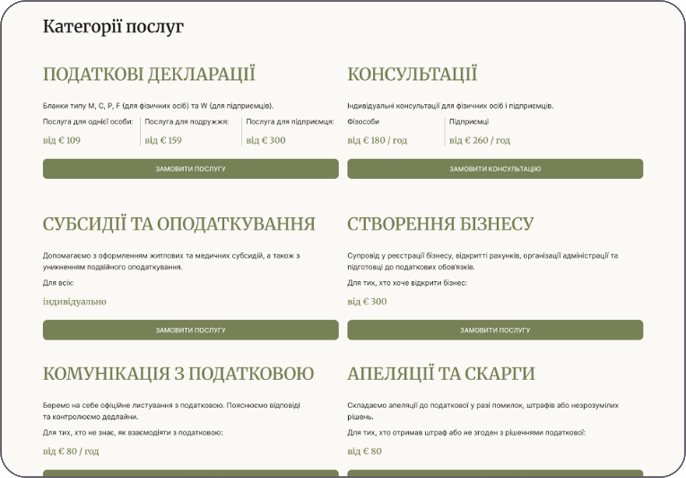The image size is (686, 478).
Task: Click the price від € 159
Action: 163,140
